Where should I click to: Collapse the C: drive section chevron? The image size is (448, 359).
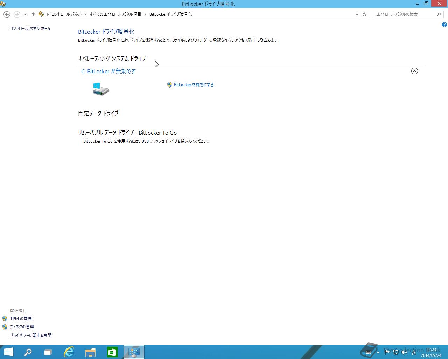click(414, 71)
